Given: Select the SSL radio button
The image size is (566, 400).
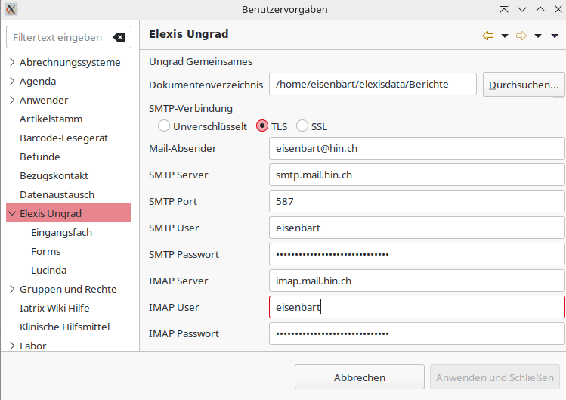Looking at the screenshot, I should point(302,126).
